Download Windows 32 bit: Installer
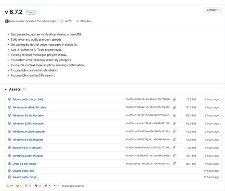Image resolution: width=225 pixels, height=191 pixels. click(x=28, y=156)
